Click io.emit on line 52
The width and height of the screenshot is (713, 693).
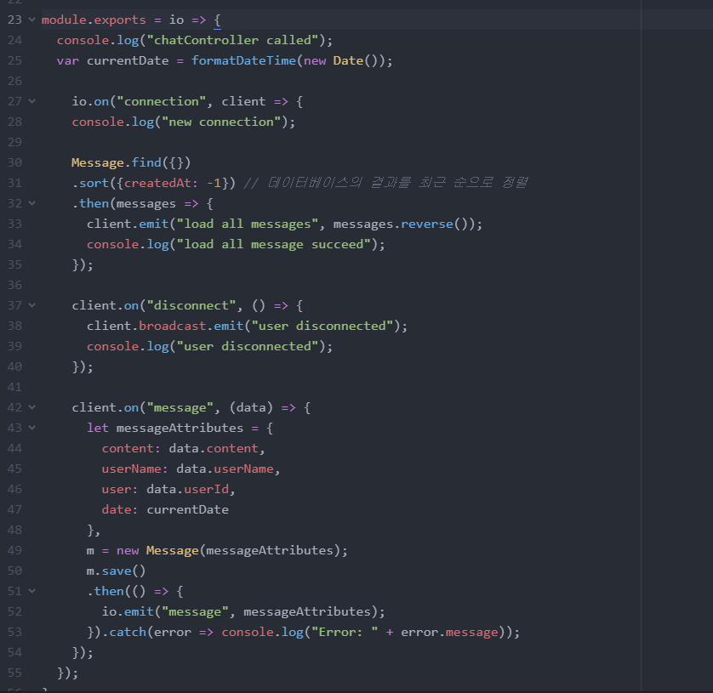tap(128, 611)
